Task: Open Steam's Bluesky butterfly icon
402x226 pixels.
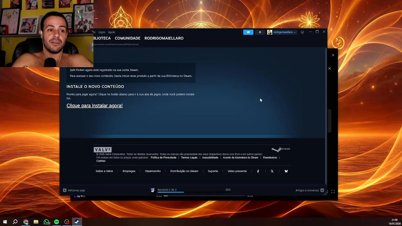Action: (286, 171)
